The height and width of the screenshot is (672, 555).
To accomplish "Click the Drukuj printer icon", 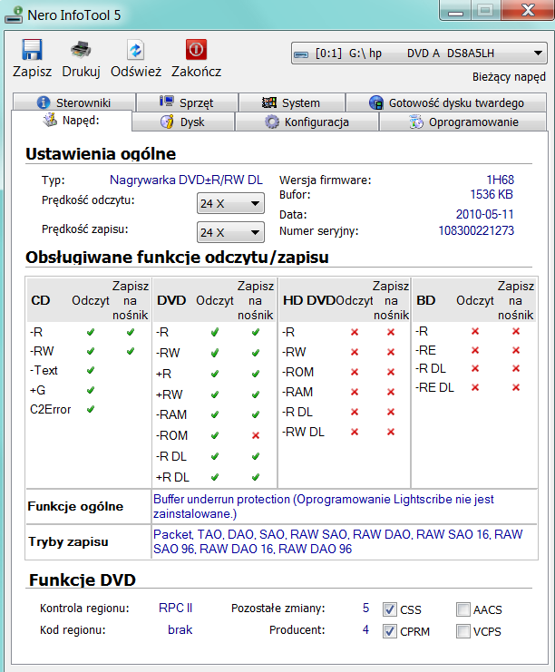I will (81, 50).
